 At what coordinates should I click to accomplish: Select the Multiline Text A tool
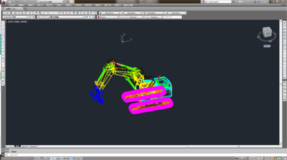[x=3, y=81]
